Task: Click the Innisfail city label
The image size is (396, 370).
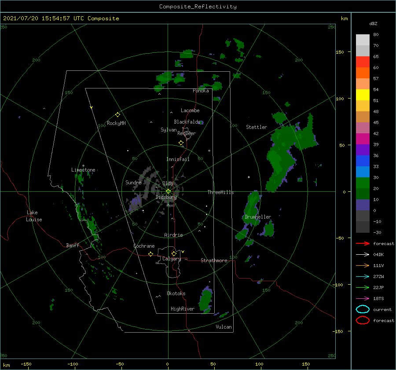Action: point(178,159)
